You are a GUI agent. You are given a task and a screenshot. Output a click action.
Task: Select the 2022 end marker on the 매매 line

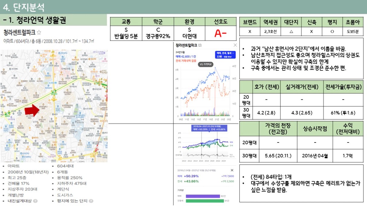217,139
